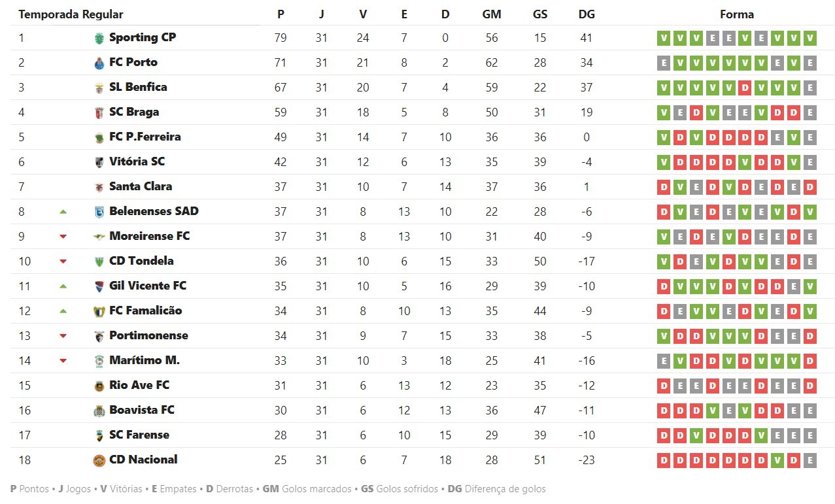Click the CD Nacional club crest
The image size is (835, 504).
tap(99, 460)
